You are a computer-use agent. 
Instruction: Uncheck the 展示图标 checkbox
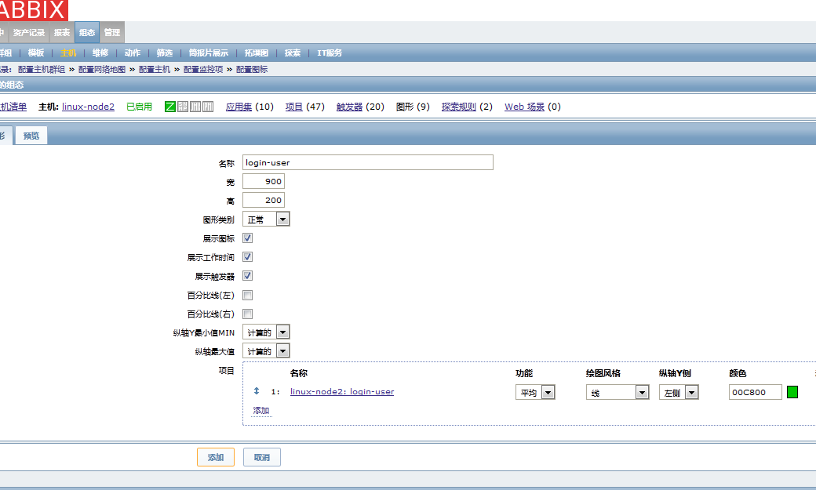tap(248, 238)
